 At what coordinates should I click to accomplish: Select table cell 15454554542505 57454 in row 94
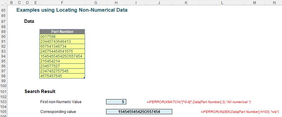point(62,56)
